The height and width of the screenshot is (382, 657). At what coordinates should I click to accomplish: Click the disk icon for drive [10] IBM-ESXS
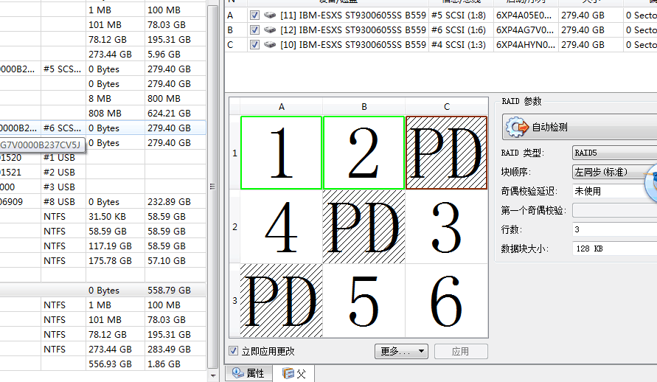tap(270, 45)
